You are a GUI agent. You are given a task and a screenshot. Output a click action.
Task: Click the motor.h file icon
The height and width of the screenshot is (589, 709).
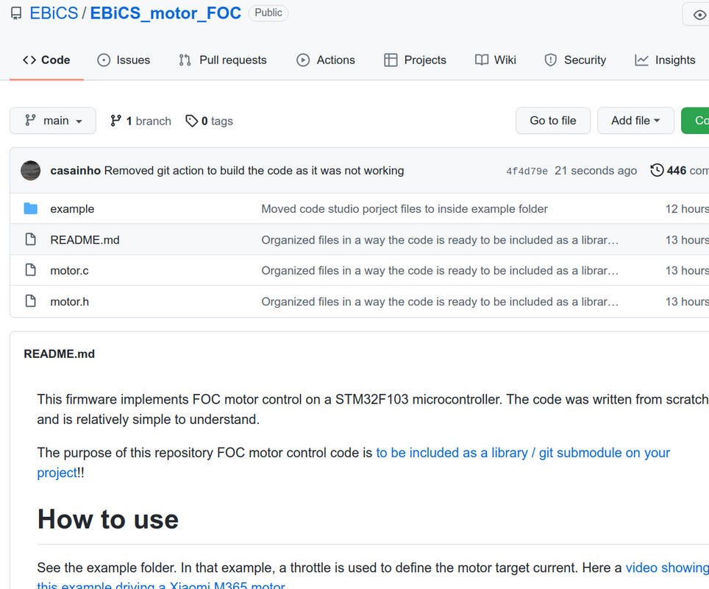31,301
